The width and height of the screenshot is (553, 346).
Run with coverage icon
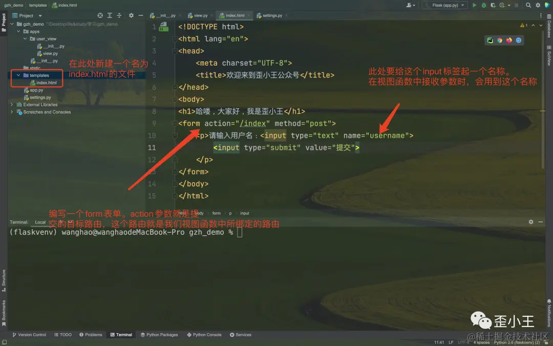tap(493, 5)
